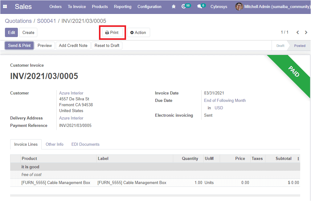The image size is (311, 201).
Task: Go to Quotations breadcrumb
Action: (18, 21)
